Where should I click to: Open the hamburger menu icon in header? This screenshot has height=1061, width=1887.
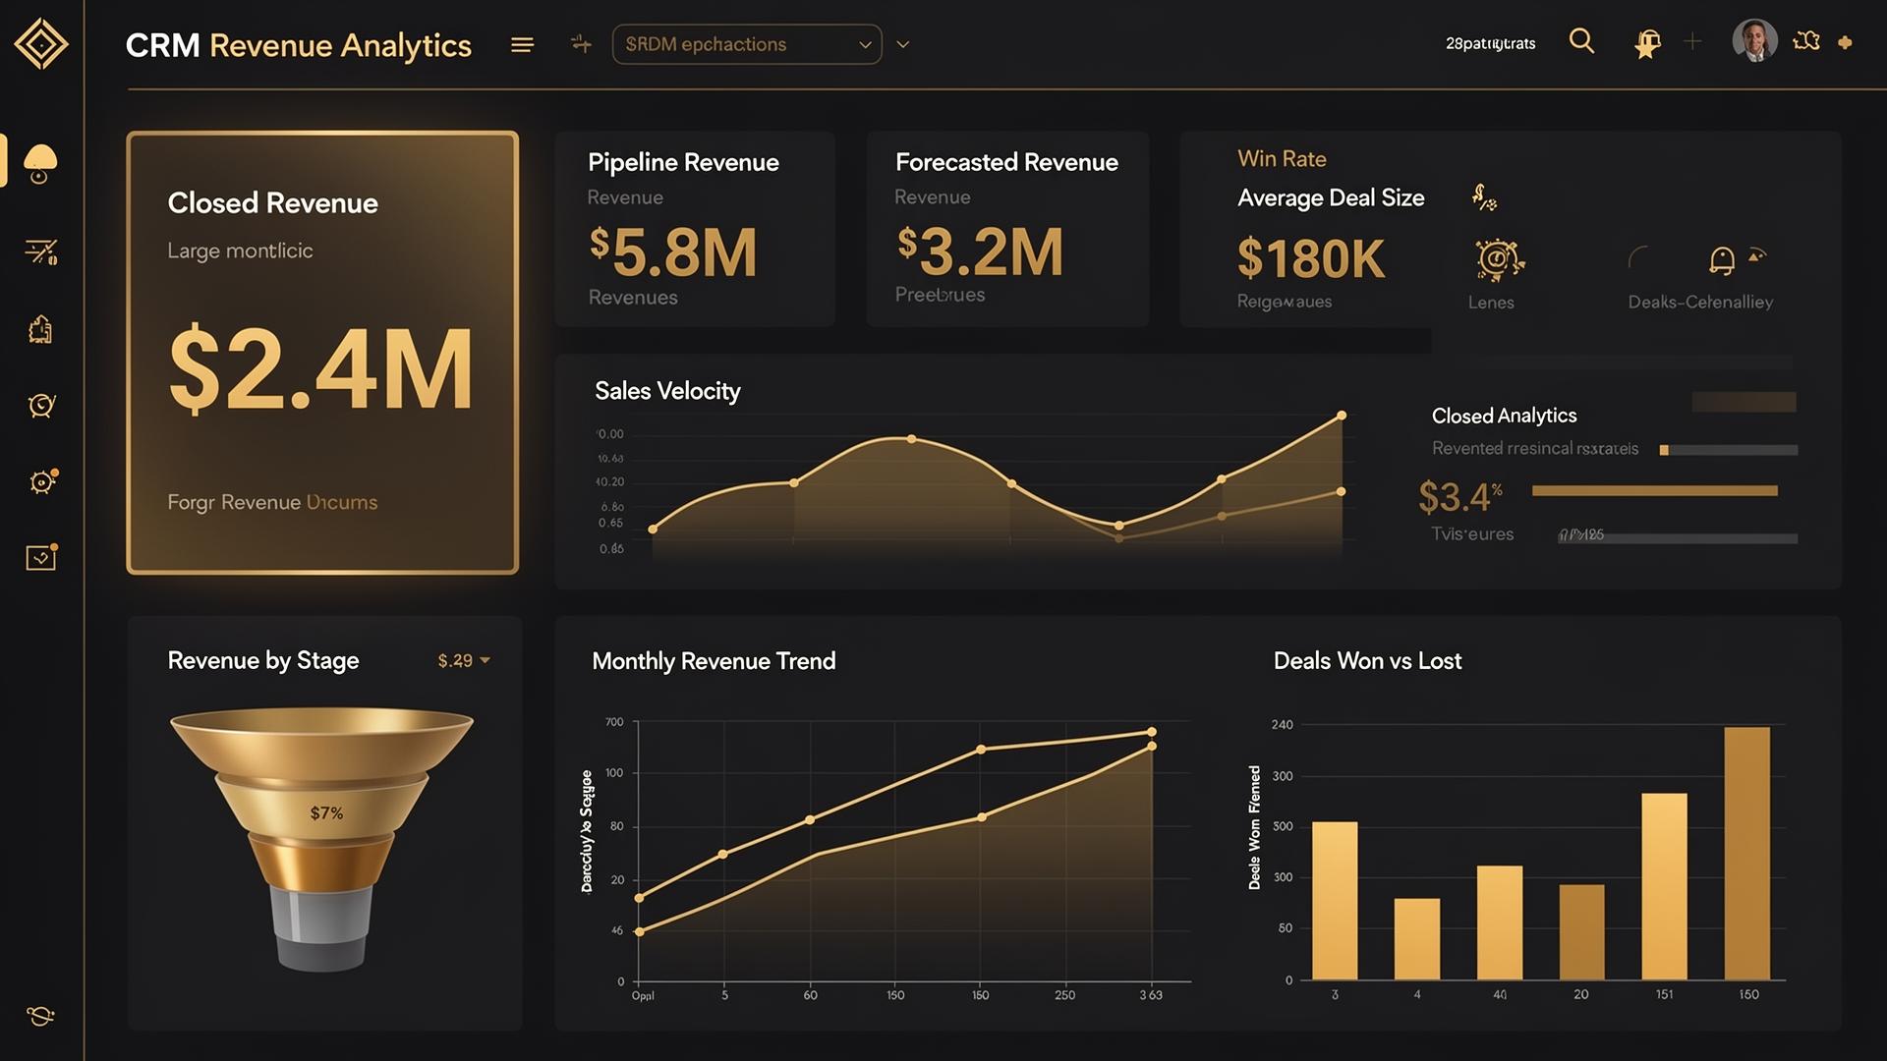[523, 44]
